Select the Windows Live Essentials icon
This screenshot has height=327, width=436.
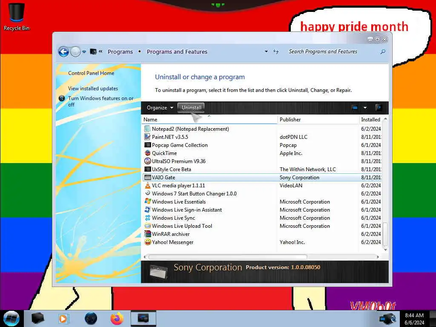click(x=147, y=201)
